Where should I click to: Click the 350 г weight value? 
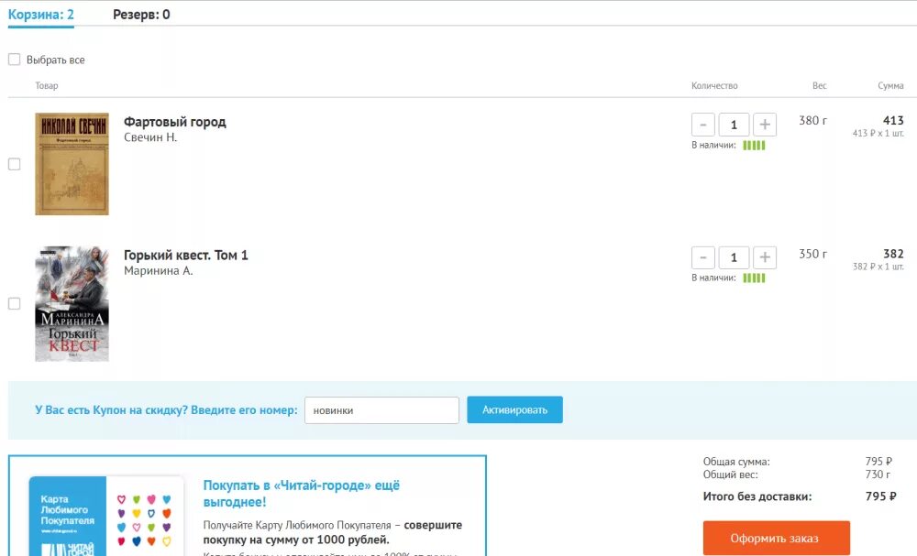[812, 254]
